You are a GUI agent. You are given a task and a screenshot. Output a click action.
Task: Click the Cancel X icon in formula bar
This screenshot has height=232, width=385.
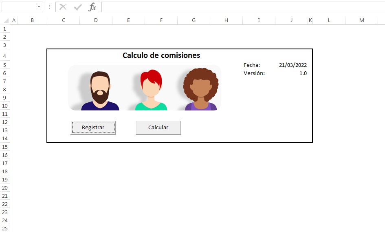click(63, 7)
